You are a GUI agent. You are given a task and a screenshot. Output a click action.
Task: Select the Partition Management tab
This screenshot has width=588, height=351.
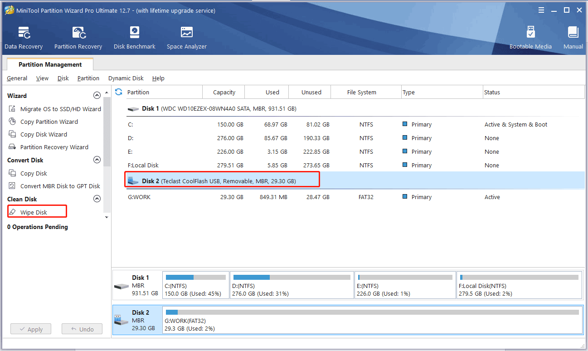pos(50,64)
